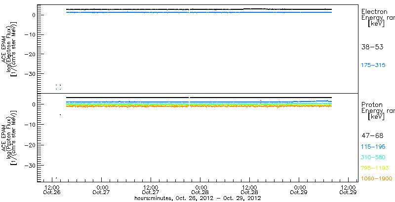This screenshot has height=202, width=395.
Task: Click the [keV] unit under the Electron heading
Action: (x=376, y=24)
